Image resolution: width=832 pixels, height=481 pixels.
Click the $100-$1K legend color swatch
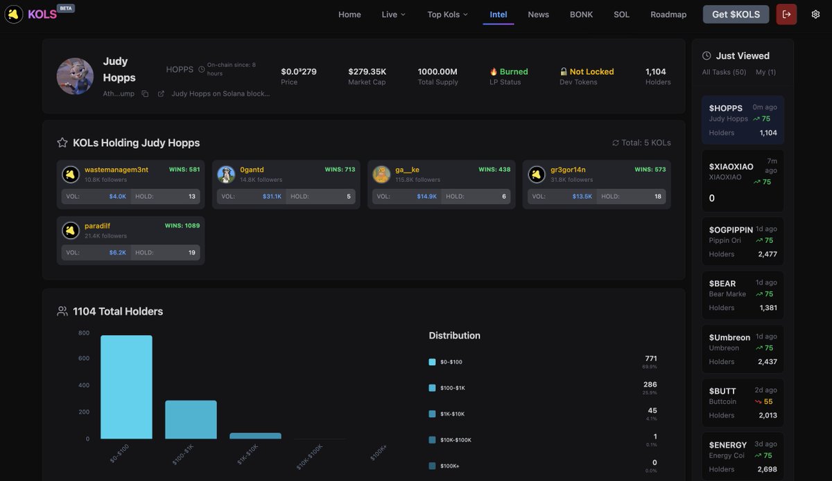point(433,388)
